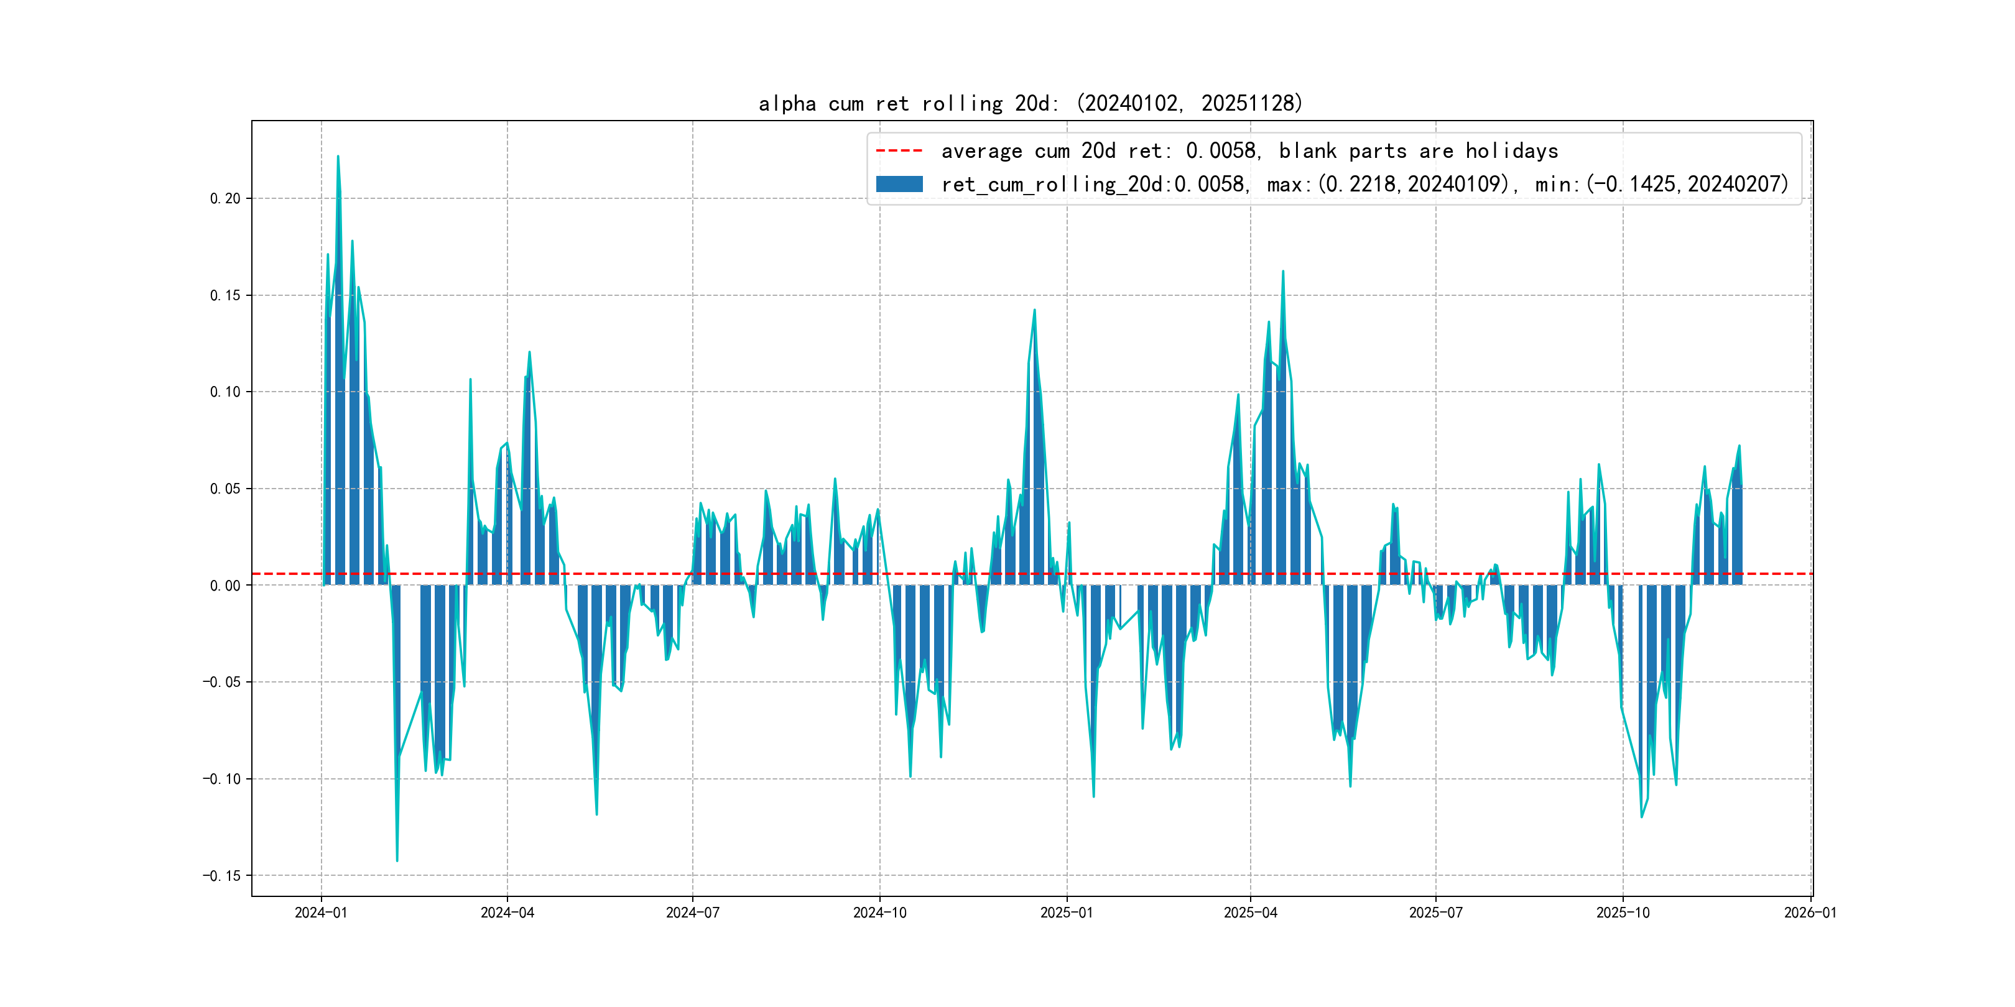Click the 0.10 y-axis tick label
This screenshot has height=1007, width=2015.
225,392
